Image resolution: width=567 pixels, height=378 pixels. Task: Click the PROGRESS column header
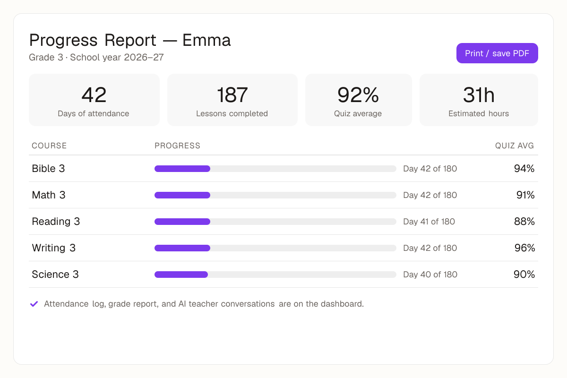pos(178,146)
